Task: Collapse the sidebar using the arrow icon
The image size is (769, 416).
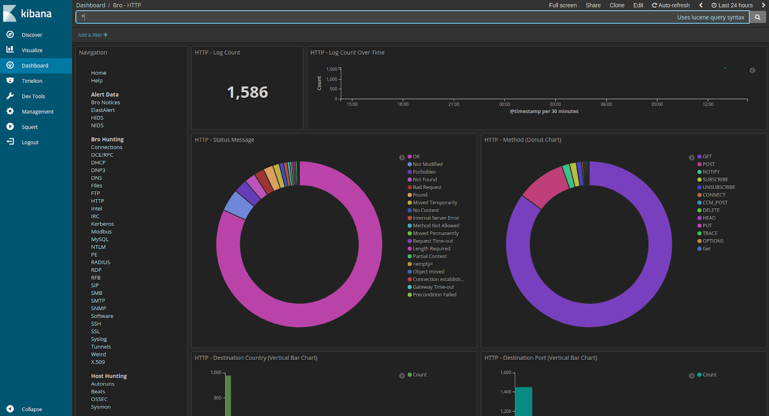Action: tap(10, 409)
